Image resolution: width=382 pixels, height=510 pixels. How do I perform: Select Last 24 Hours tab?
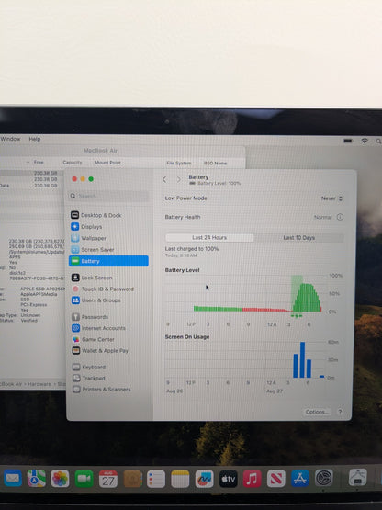pyautogui.click(x=209, y=237)
